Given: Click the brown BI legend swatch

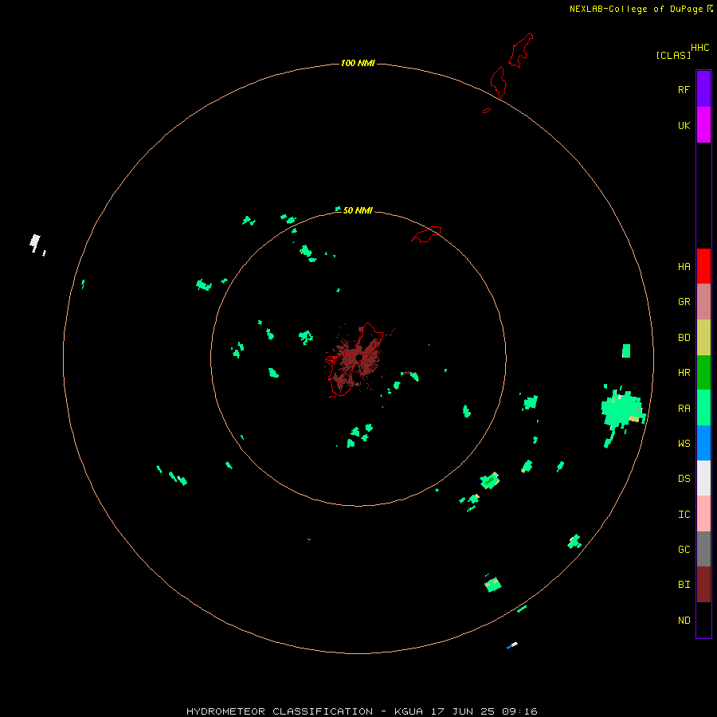Looking at the screenshot, I should 703,585.
